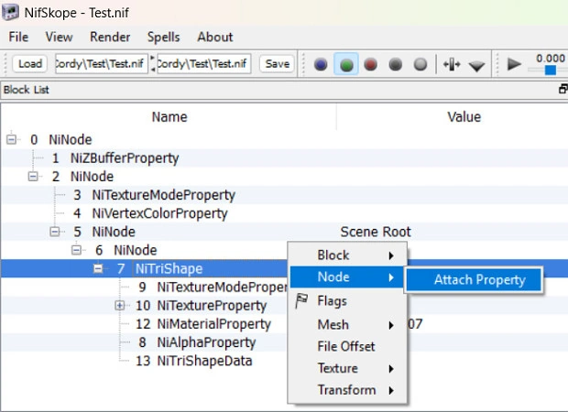
Task: Click the Block List panel title
Action: point(26,90)
